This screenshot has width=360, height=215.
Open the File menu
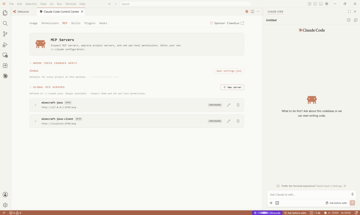[12, 4]
